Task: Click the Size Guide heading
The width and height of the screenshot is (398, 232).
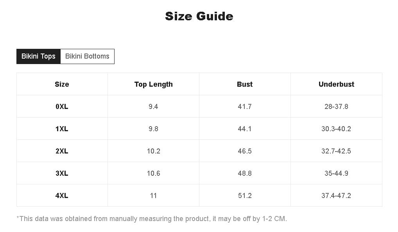Action: tap(199, 16)
